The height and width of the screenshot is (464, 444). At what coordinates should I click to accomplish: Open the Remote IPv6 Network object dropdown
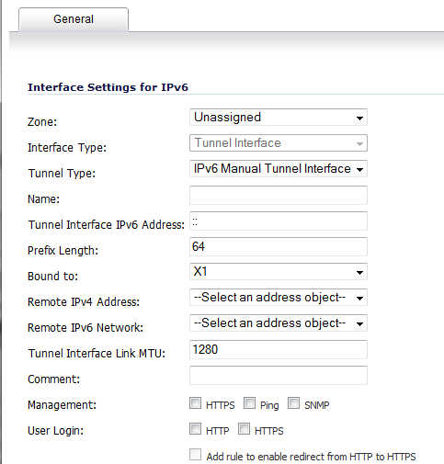click(x=279, y=323)
